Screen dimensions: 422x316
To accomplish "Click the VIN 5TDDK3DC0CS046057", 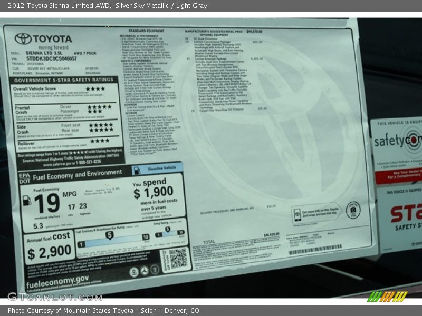I will [x=52, y=58].
